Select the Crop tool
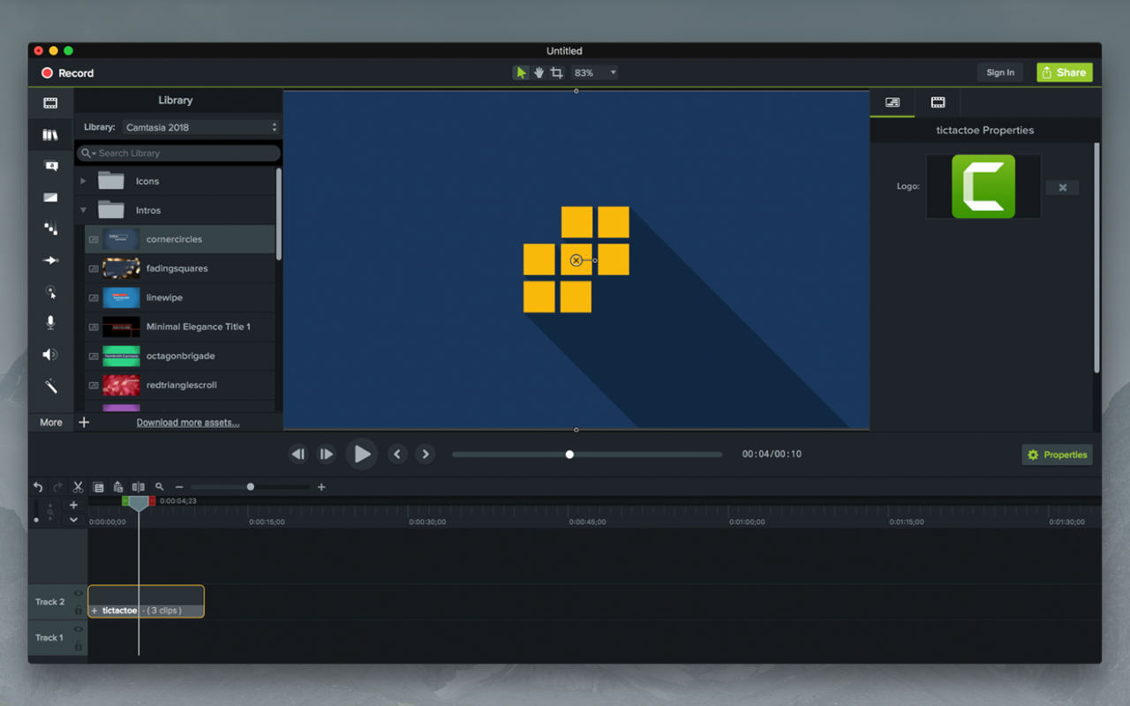The image size is (1130, 706). (x=557, y=72)
